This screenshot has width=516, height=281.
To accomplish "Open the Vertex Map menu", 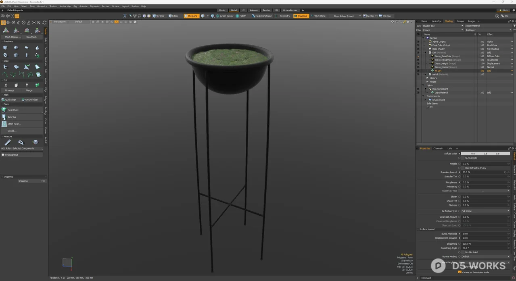I will (x=65, y=6).
